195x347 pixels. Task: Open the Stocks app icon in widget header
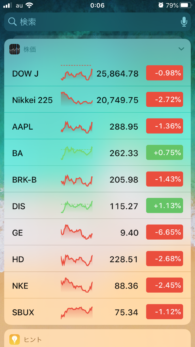[14, 49]
